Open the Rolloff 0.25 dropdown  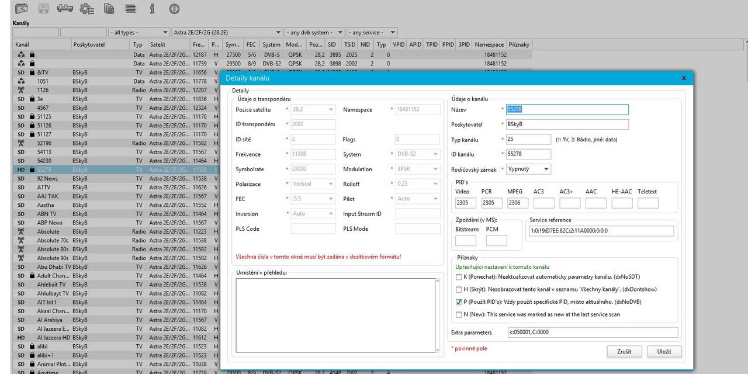tap(418, 184)
